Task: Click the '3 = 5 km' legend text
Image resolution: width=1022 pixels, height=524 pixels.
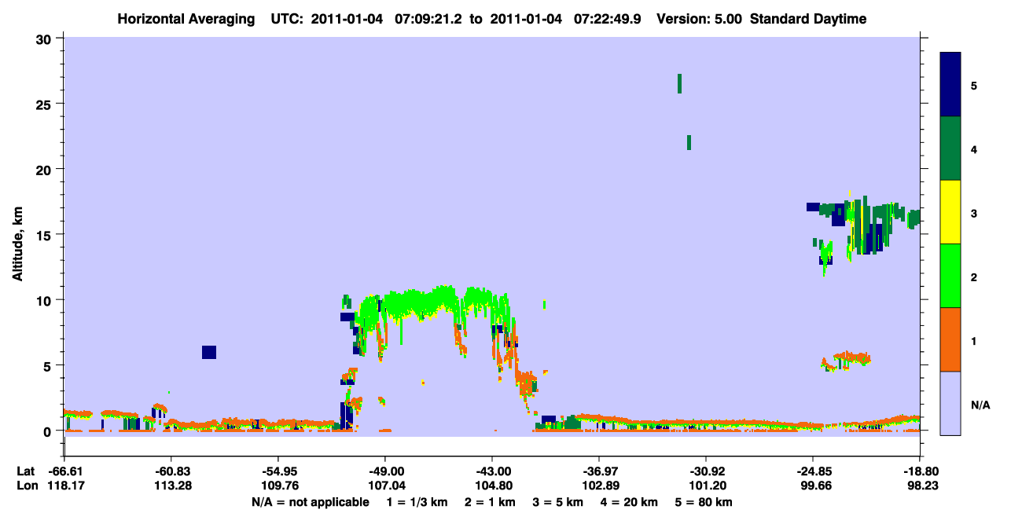Action: (557, 502)
